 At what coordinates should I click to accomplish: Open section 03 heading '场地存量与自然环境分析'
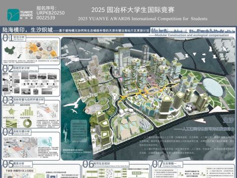[29, 99]
